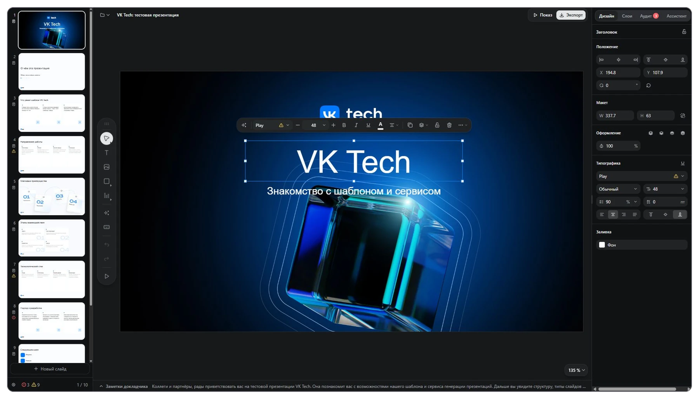
Task: Click the white Фон fill swatch
Action: click(x=602, y=245)
